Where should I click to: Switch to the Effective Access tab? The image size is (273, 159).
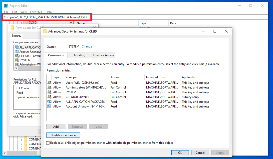[103, 55]
